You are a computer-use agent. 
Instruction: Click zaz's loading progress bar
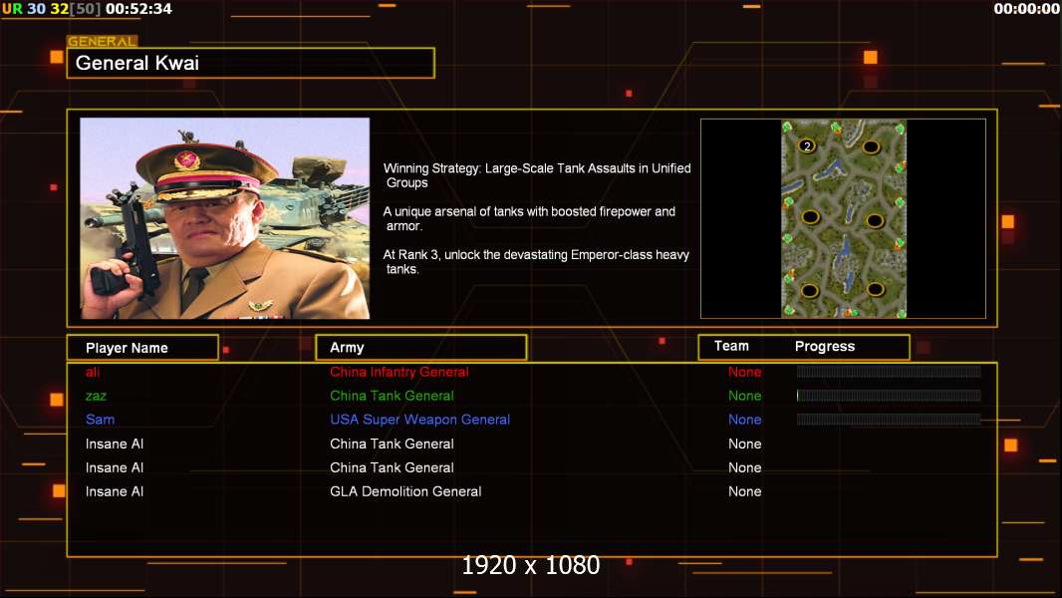click(x=889, y=396)
